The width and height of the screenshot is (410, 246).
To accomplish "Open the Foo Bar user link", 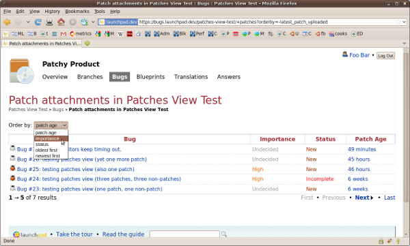I will pyautogui.click(x=359, y=55).
